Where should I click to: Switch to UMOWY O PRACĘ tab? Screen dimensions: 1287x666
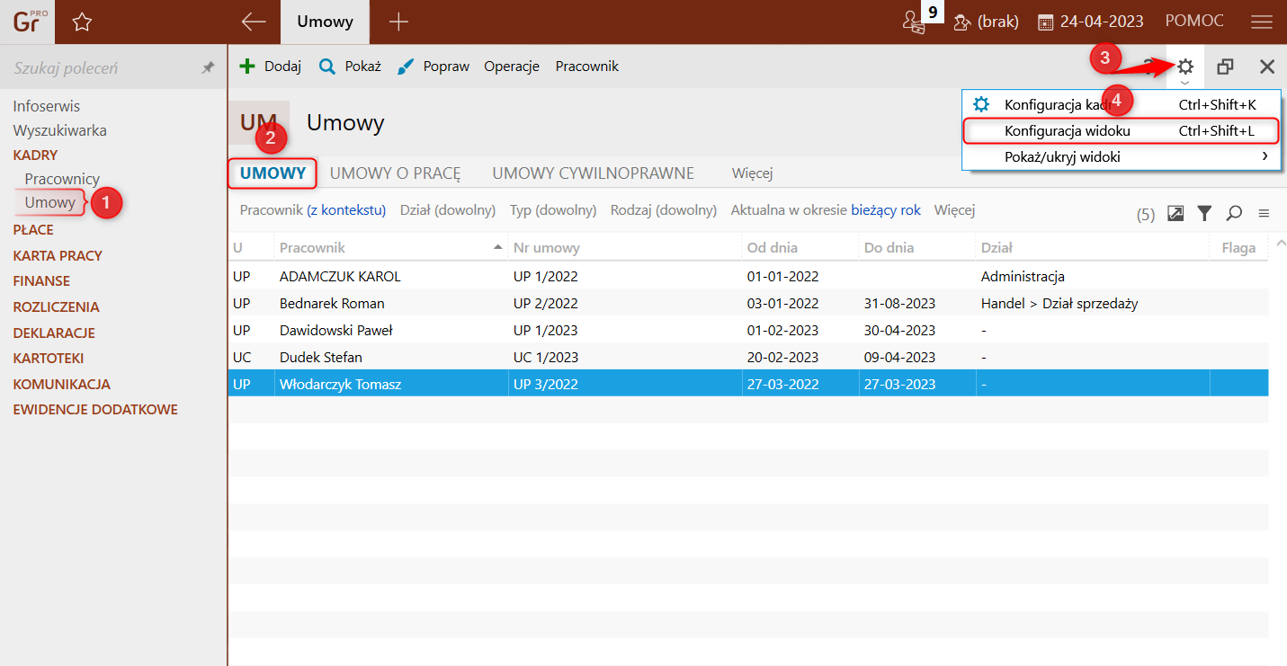tap(395, 173)
